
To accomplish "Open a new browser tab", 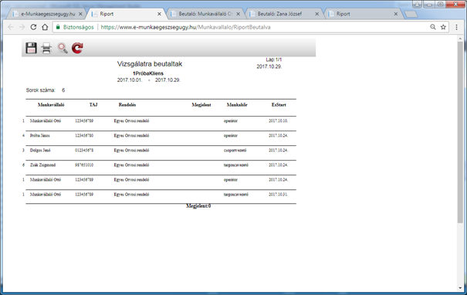I will coord(411,14).
